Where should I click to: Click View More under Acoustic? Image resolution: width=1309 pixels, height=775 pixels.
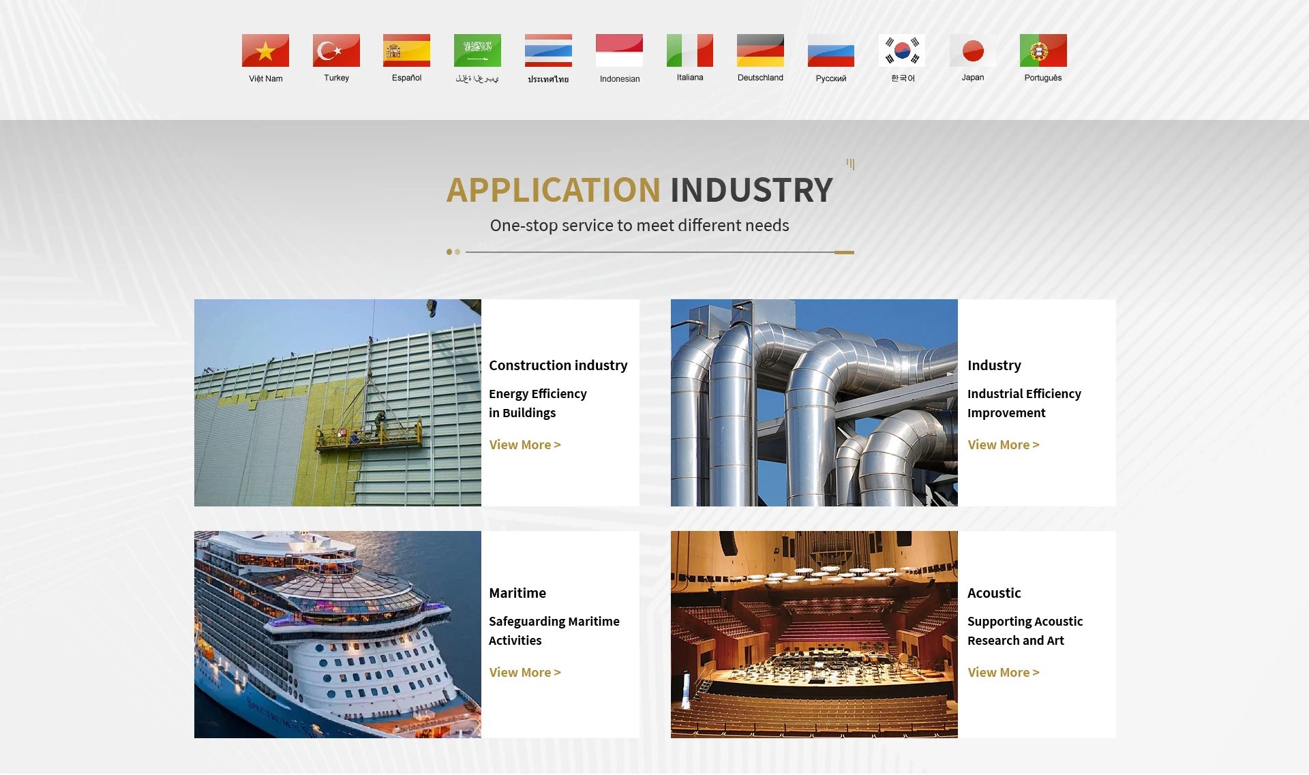pos(1004,673)
